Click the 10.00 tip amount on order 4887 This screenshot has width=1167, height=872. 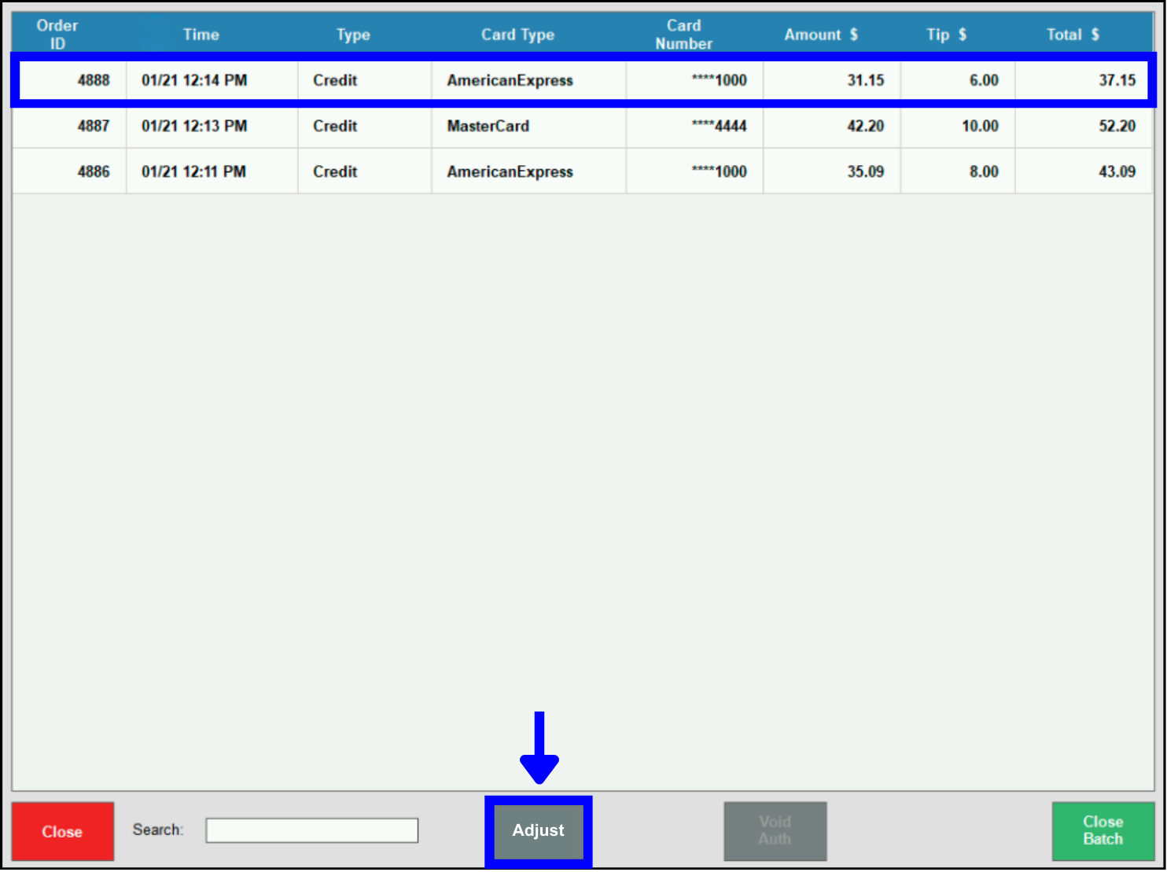click(982, 127)
